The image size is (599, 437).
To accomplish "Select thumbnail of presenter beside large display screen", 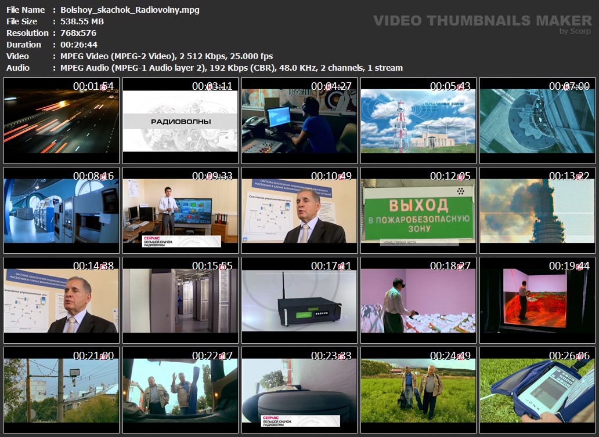I will (x=181, y=211).
